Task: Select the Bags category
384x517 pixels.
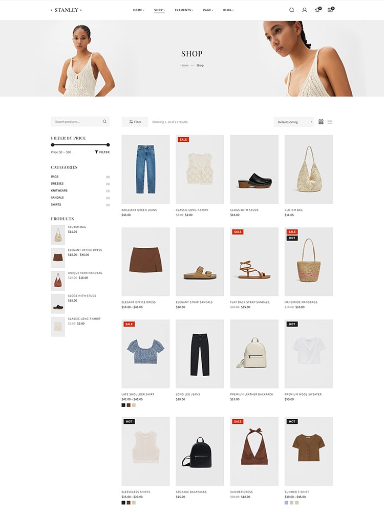Action: click(55, 177)
